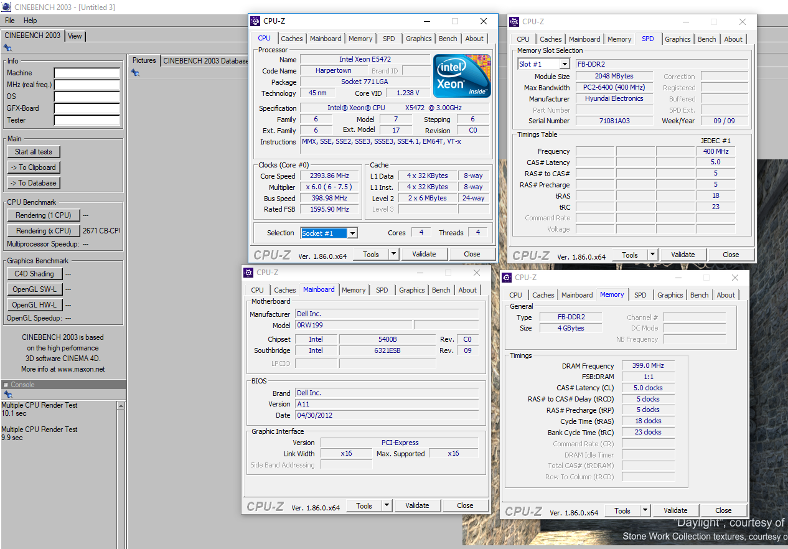The height and width of the screenshot is (549, 788).
Task: Click the 2671 CB-CPU result value
Action: pyautogui.click(x=101, y=231)
